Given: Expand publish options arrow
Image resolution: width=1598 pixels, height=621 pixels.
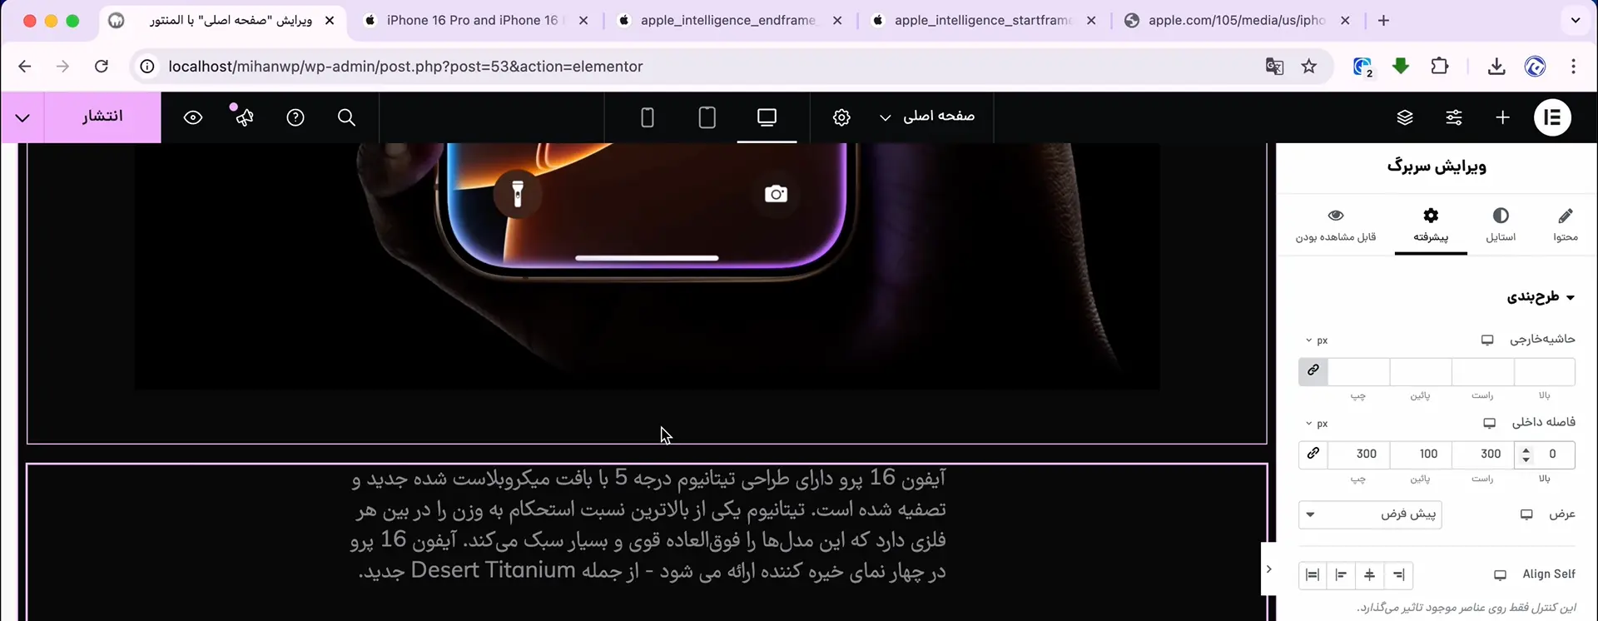Looking at the screenshot, I should point(22,117).
